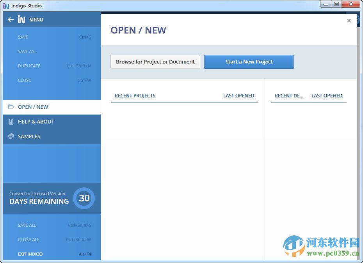The width and height of the screenshot is (363, 263).
Task: Click Start a New Project button
Action: click(x=249, y=62)
